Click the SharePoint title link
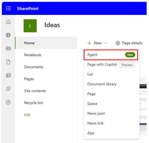This screenshot has width=149, height=143. 28,9
